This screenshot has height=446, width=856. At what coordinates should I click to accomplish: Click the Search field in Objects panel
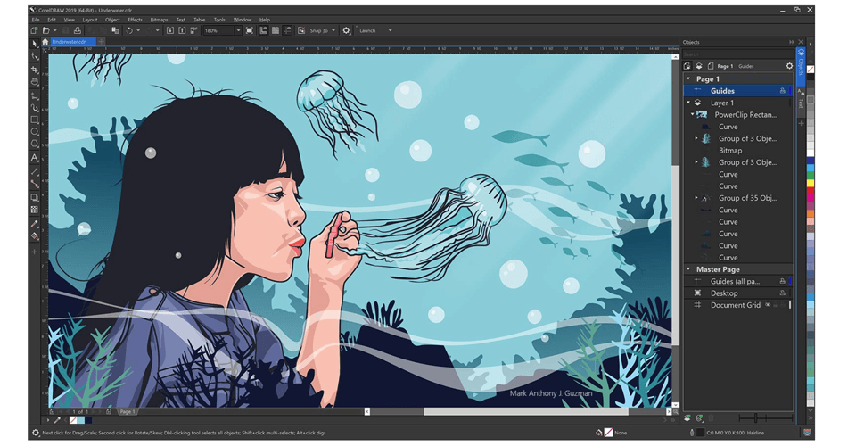737,54
